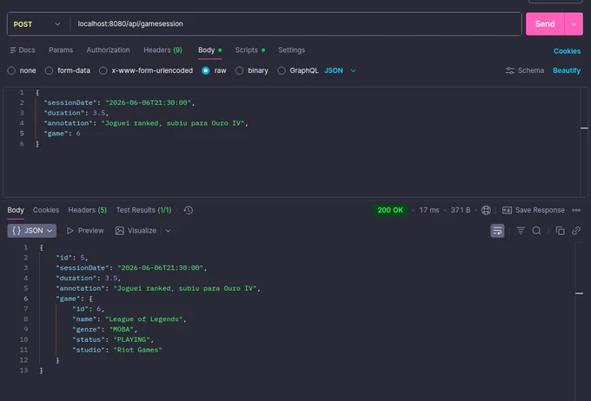
Task: Click Save Response
Action: (x=534, y=210)
